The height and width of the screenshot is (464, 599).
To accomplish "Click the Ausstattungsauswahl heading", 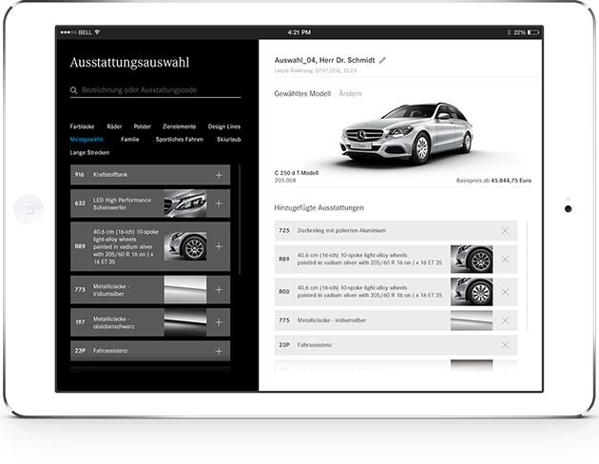I will [x=129, y=62].
